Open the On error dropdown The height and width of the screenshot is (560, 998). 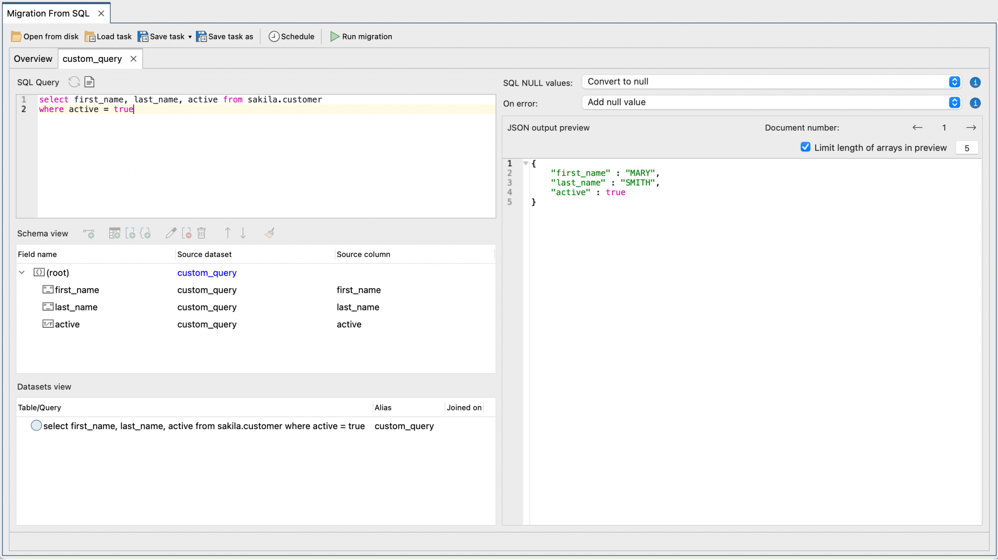click(954, 103)
